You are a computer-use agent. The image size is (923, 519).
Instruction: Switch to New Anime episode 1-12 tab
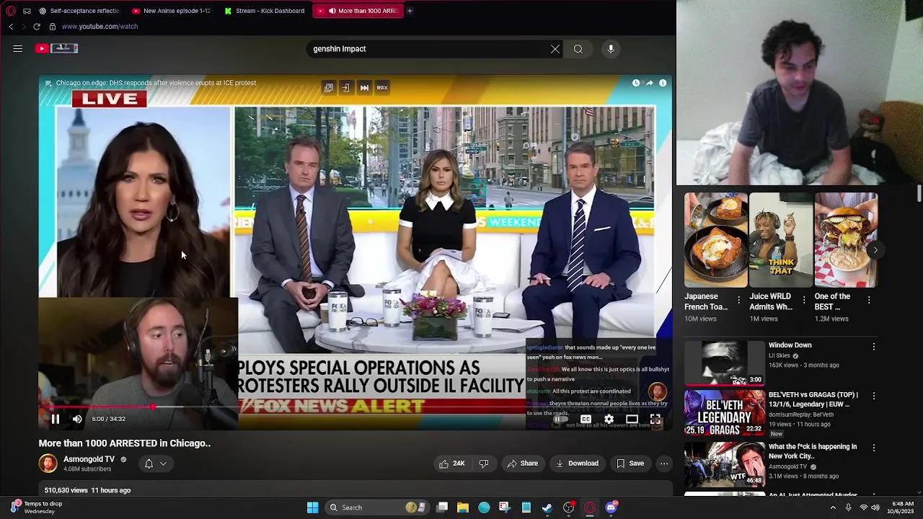point(172,11)
